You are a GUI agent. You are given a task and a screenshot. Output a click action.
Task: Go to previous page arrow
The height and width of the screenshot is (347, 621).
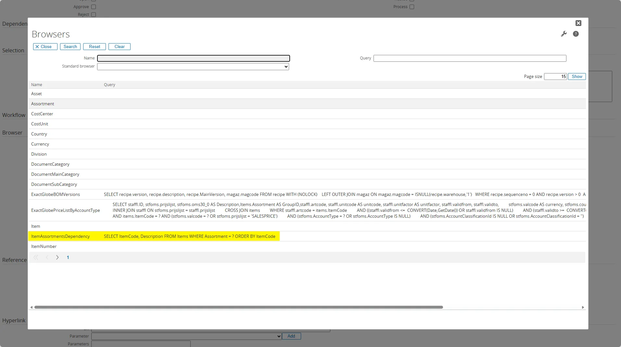coord(47,257)
